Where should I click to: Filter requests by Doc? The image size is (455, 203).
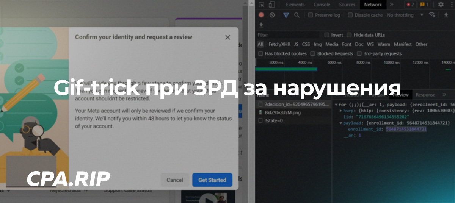359,44
